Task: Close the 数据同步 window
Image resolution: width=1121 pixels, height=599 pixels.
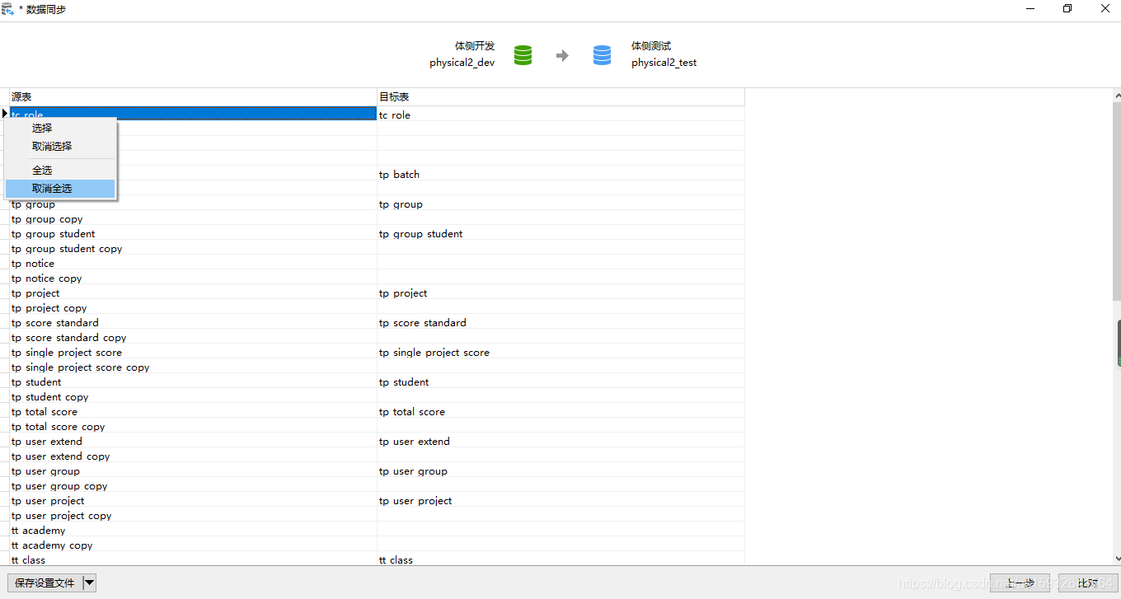Action: tap(1105, 9)
